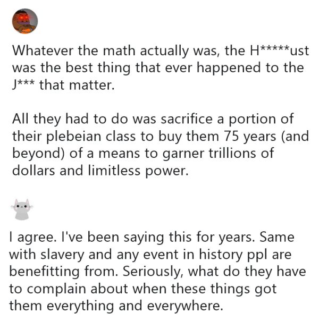The height and width of the screenshot is (321, 319).
Task: Click the red-eyed avatar of the first commenter
Action: click(24, 21)
